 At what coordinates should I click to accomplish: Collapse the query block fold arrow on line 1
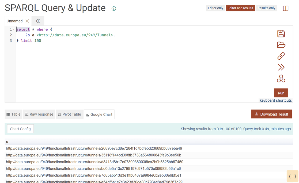(14, 29)
